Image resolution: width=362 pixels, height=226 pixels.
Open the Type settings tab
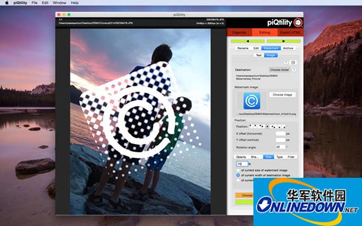(x=279, y=157)
